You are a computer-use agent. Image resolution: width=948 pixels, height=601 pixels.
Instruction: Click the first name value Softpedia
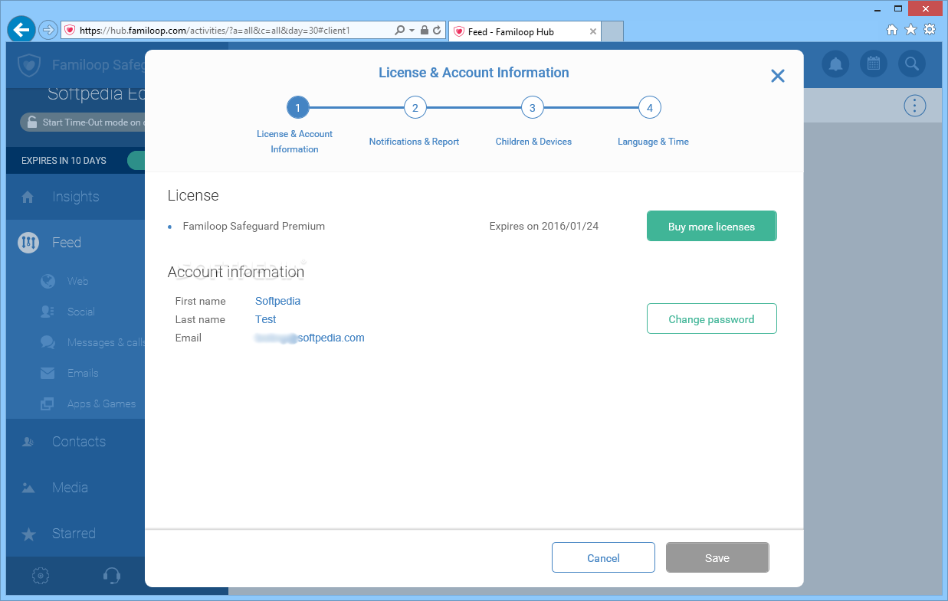click(x=277, y=301)
